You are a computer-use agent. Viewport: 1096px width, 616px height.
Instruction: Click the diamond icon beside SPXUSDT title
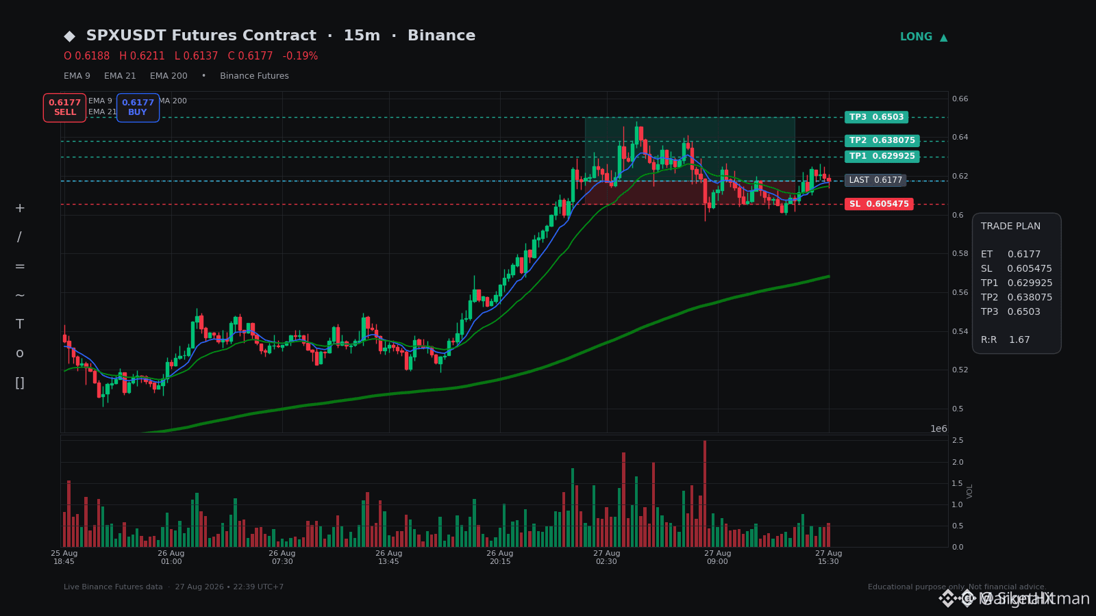[69, 36]
